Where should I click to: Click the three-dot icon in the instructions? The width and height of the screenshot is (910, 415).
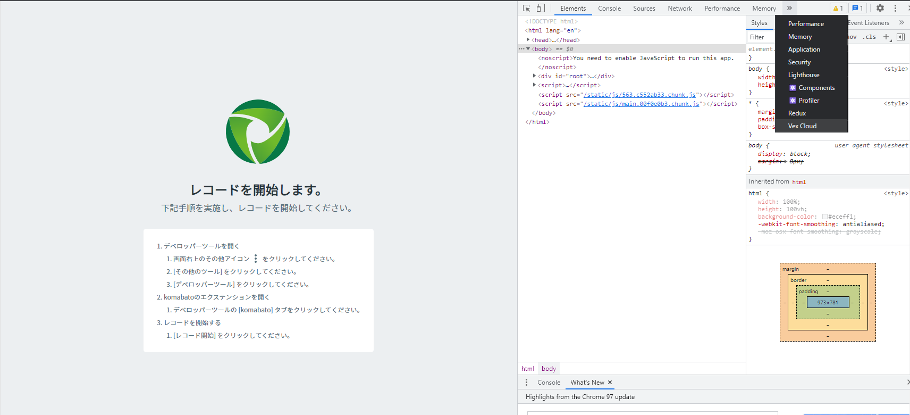256,259
